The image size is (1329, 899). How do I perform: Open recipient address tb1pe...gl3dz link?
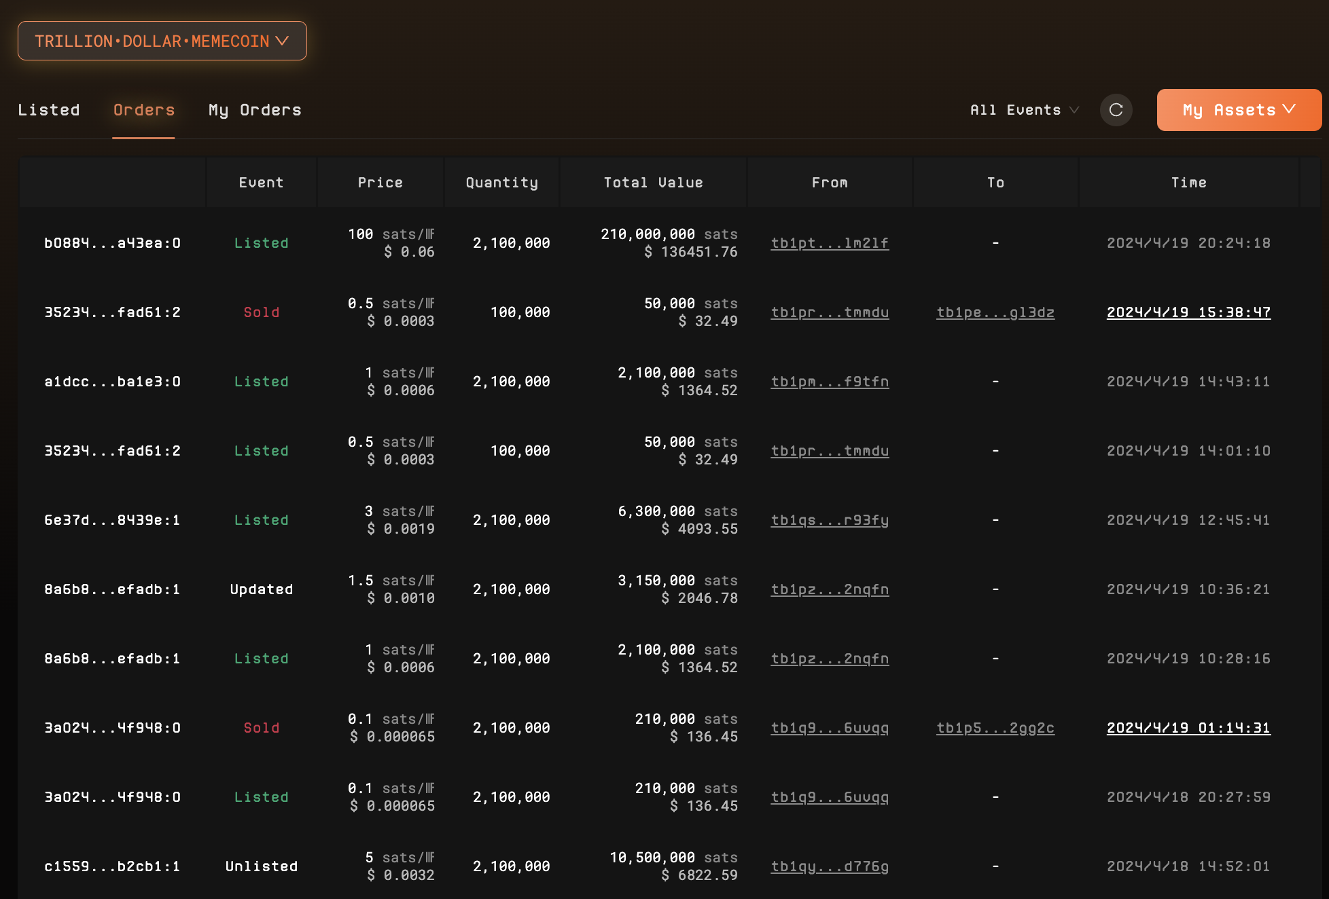tap(995, 312)
